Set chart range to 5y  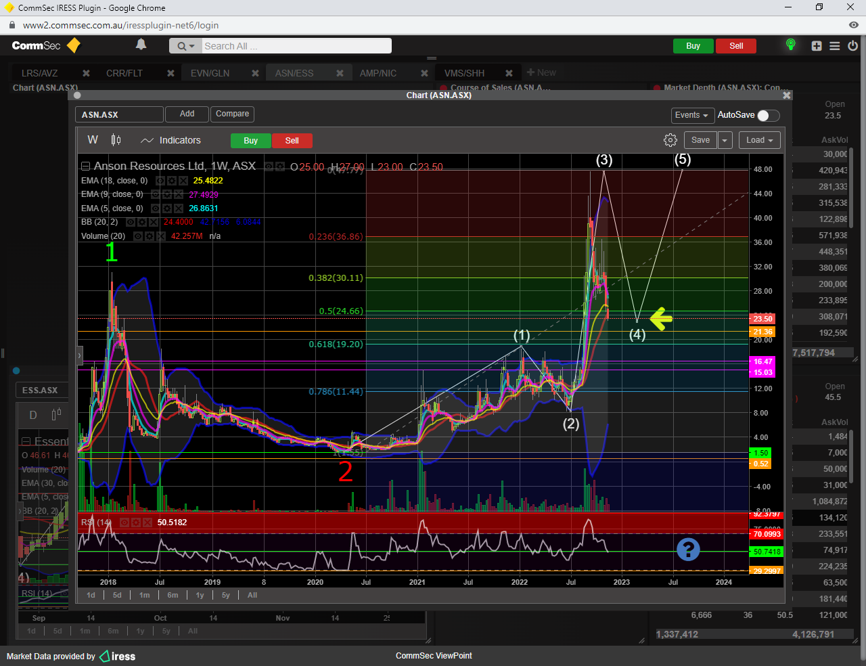226,595
